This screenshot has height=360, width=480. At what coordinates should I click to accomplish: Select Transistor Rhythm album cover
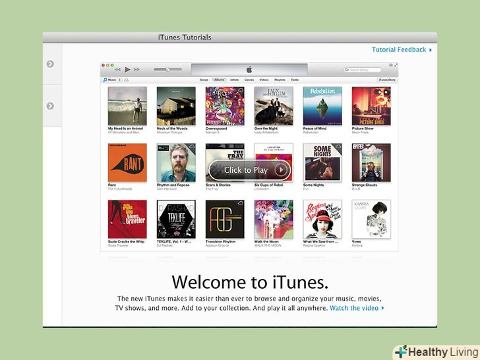coord(225,219)
